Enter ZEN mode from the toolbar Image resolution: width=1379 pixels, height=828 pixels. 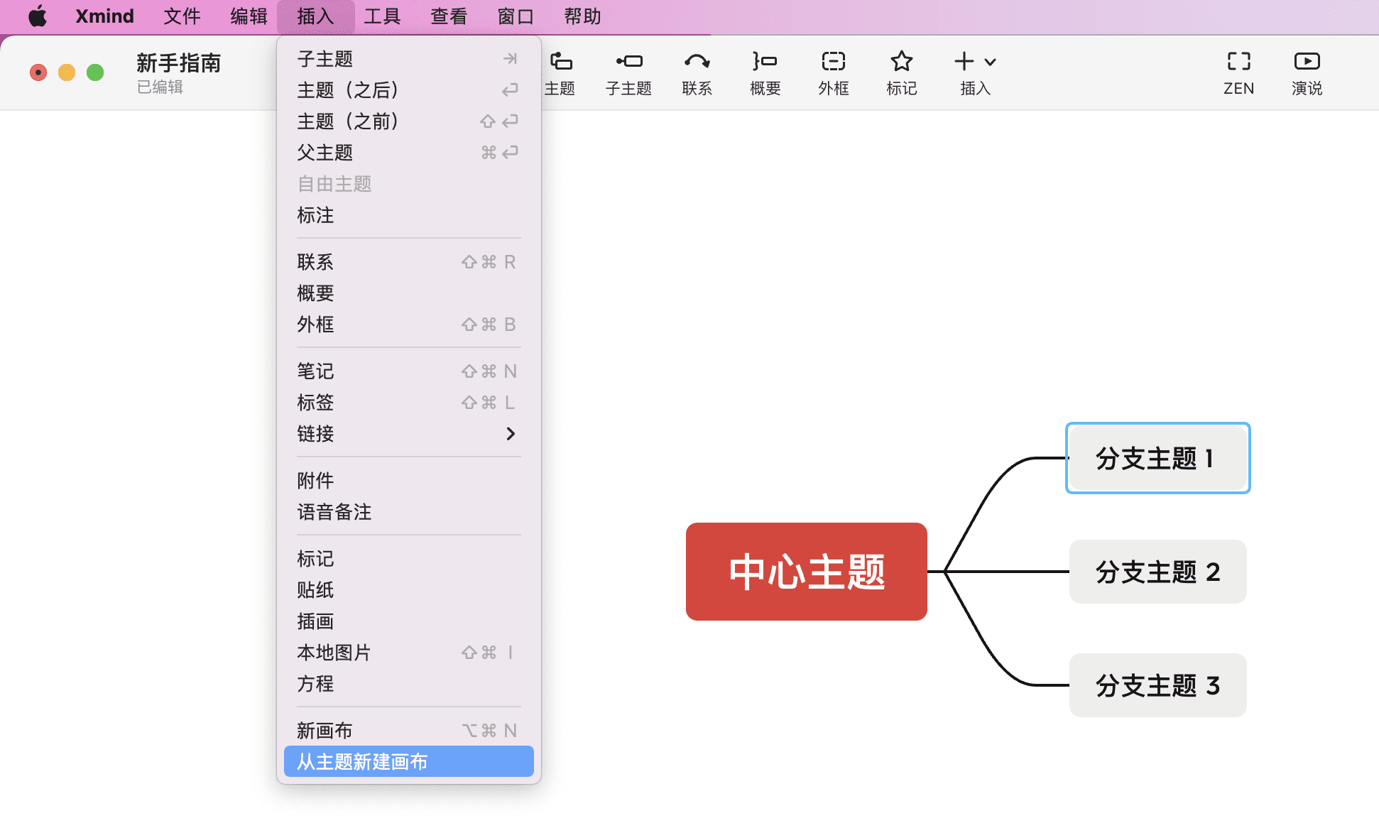point(1238,71)
